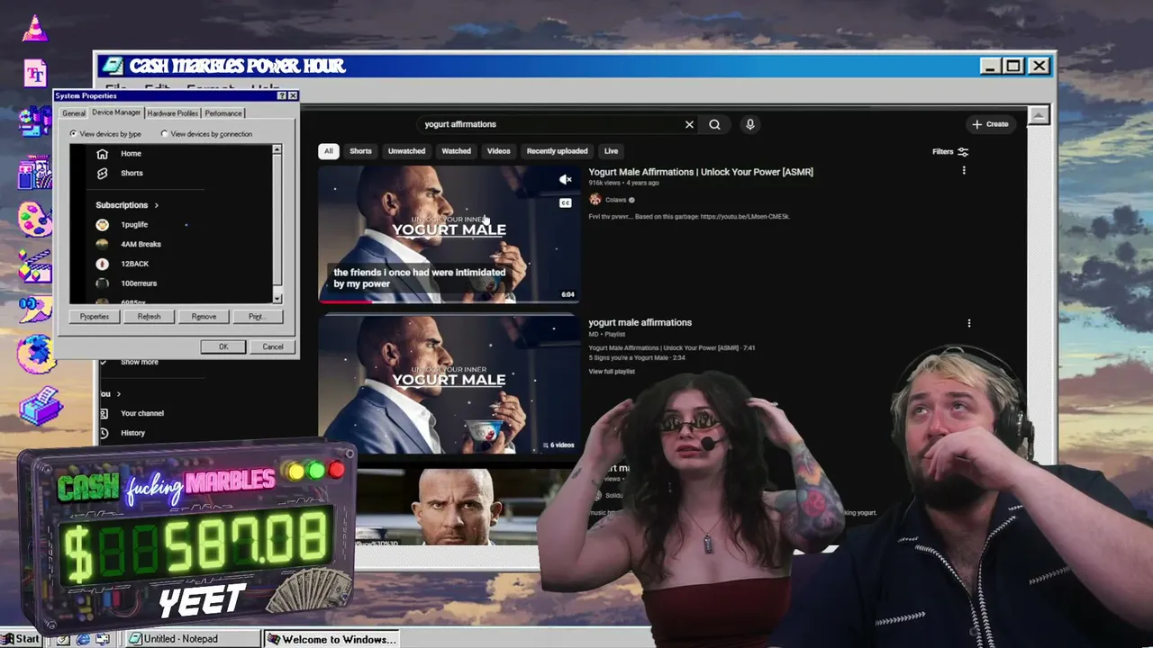
Task: Open the clapperboard movie desktop icon
Action: coord(35,266)
